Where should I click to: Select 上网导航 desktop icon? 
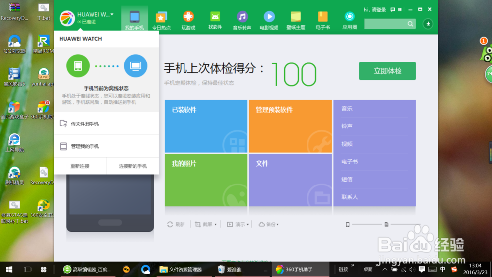pyautogui.click(x=14, y=143)
